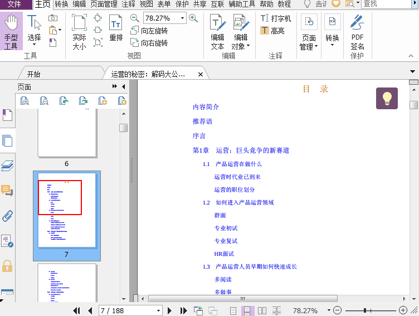Open the Protect (保护) ribbon tab
419x316 pixels.
click(182, 4)
